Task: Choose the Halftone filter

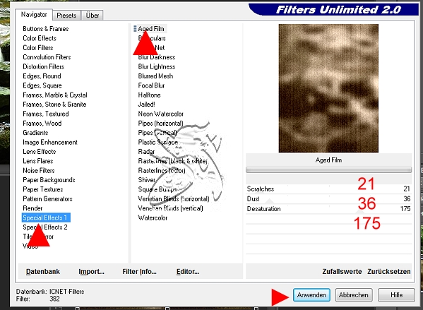Action: tap(149, 95)
